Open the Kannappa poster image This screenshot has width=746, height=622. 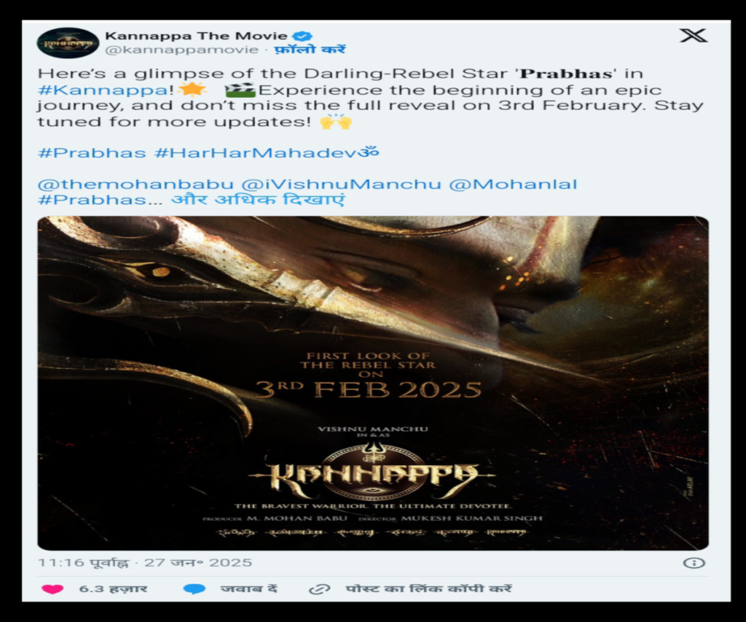[x=373, y=383]
